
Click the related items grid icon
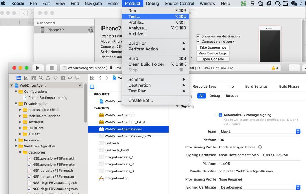point(92,78)
